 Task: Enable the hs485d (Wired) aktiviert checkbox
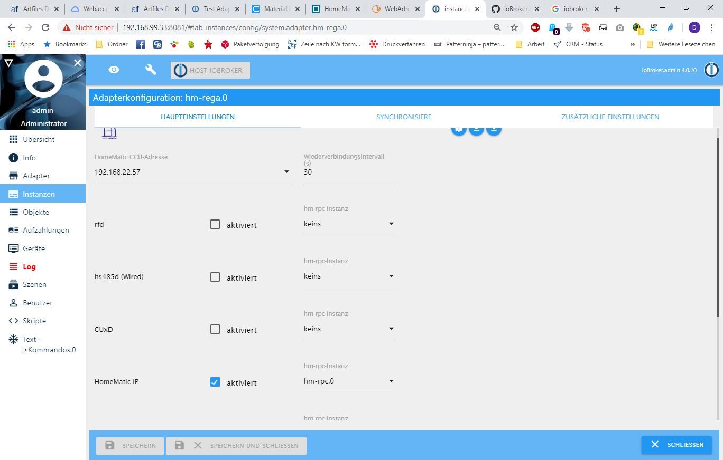coord(215,277)
